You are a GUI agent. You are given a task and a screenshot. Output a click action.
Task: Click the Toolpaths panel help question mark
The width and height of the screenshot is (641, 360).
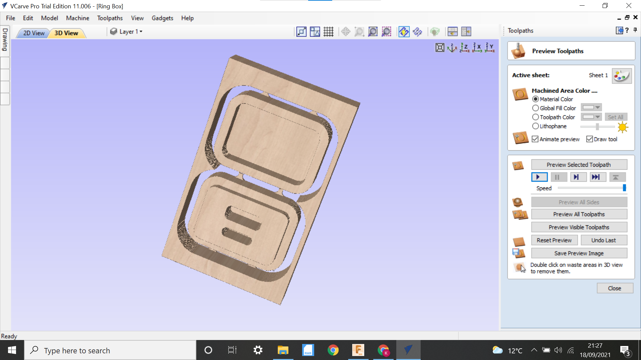click(627, 30)
